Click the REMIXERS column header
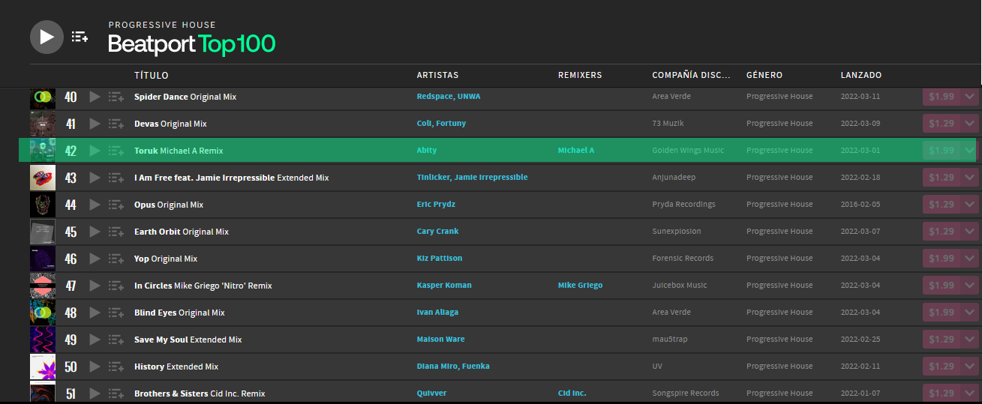Screen dimensions: 982x404 click(x=580, y=76)
